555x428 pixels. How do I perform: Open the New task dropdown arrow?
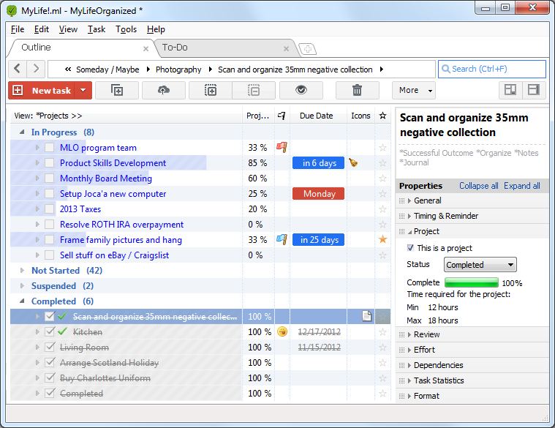pyautogui.click(x=83, y=91)
